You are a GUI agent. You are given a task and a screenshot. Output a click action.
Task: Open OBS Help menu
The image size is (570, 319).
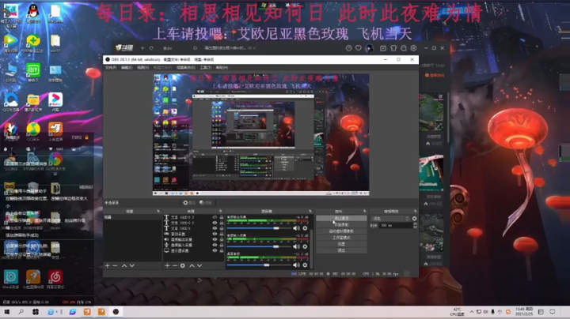tap(222, 68)
